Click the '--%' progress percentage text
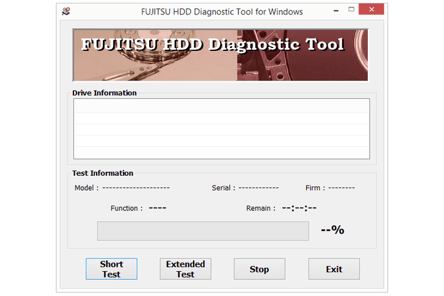 coord(333,230)
